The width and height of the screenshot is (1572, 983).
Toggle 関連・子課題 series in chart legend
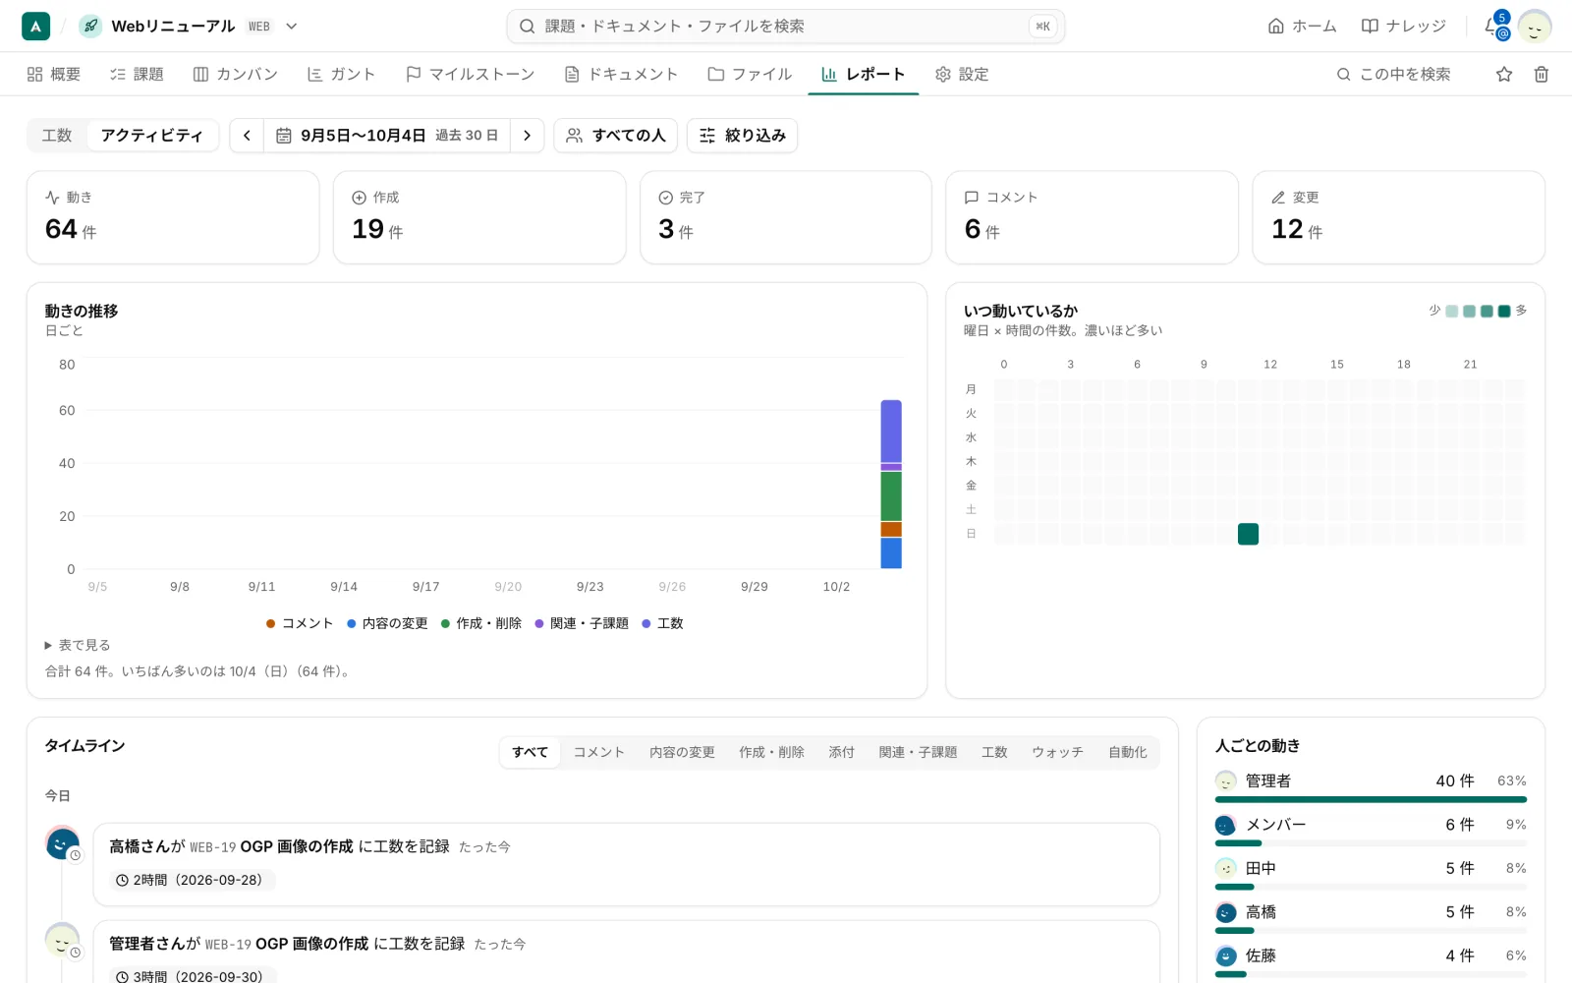(582, 623)
